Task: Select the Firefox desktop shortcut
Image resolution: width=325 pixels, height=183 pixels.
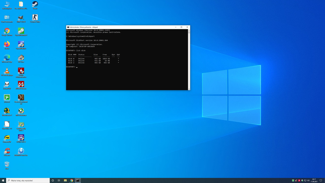Action: coord(7,45)
